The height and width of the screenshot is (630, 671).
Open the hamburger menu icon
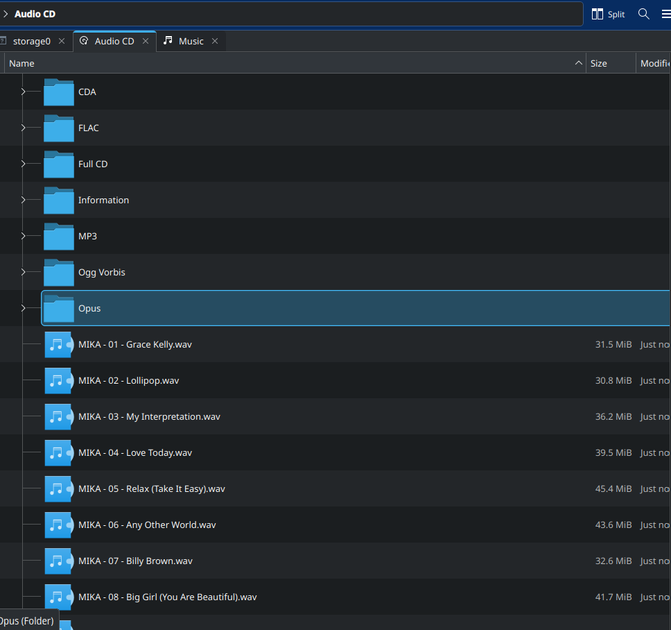pos(665,14)
